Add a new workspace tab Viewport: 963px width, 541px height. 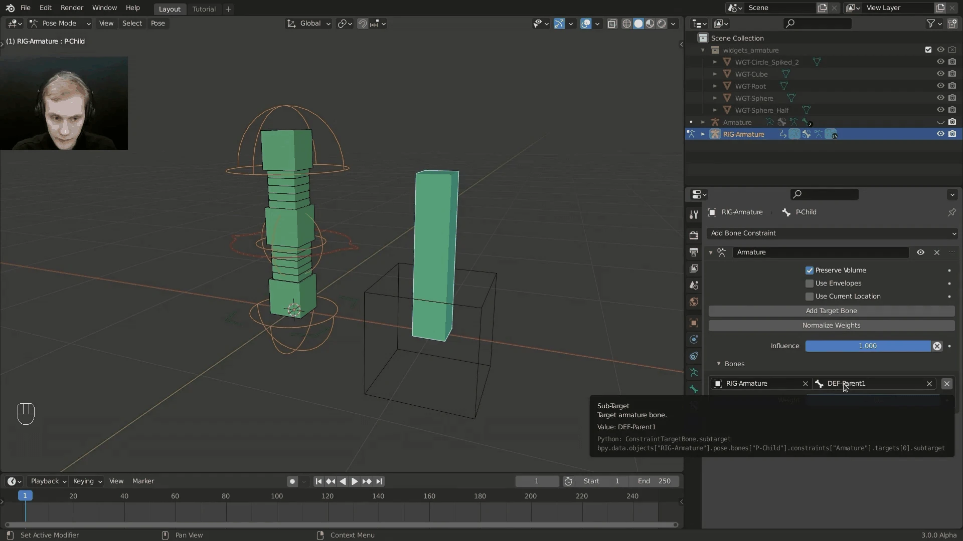click(x=228, y=9)
